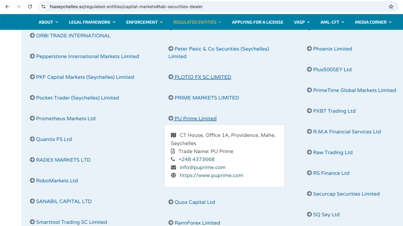Click arrow icon beside PRIME MARKETS LIMITED

coord(171,98)
